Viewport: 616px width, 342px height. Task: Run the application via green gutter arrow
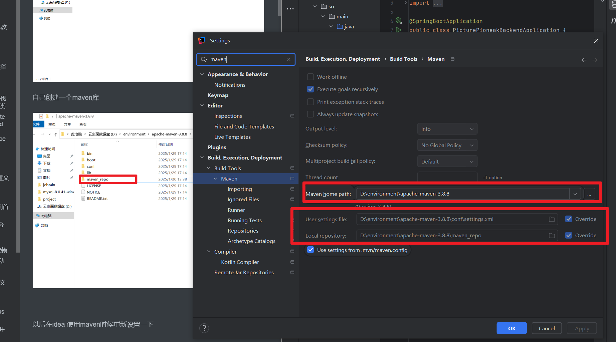(x=398, y=30)
